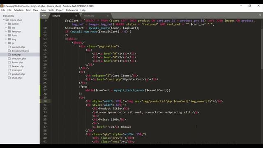Expand the img folder
The image size is (263, 148).
tap(6, 39)
